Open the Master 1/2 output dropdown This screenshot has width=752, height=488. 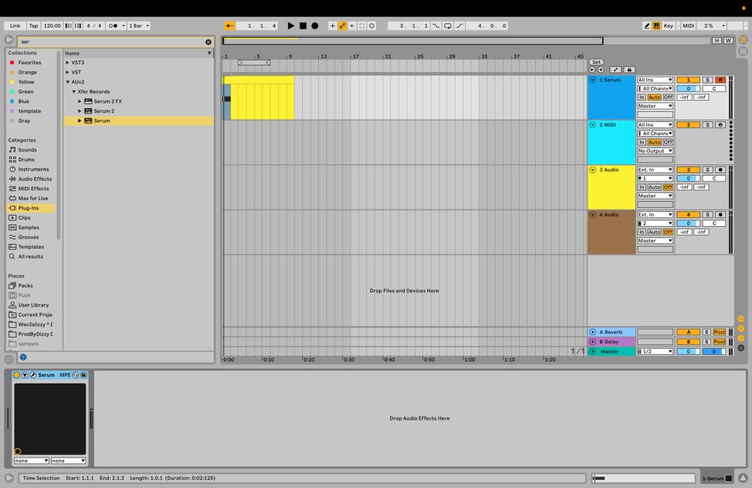pos(655,351)
